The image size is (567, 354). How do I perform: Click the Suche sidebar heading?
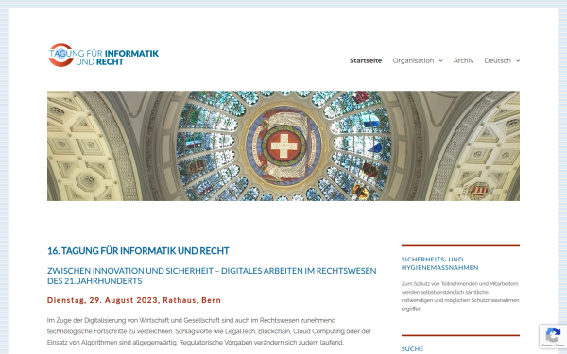[x=412, y=349]
